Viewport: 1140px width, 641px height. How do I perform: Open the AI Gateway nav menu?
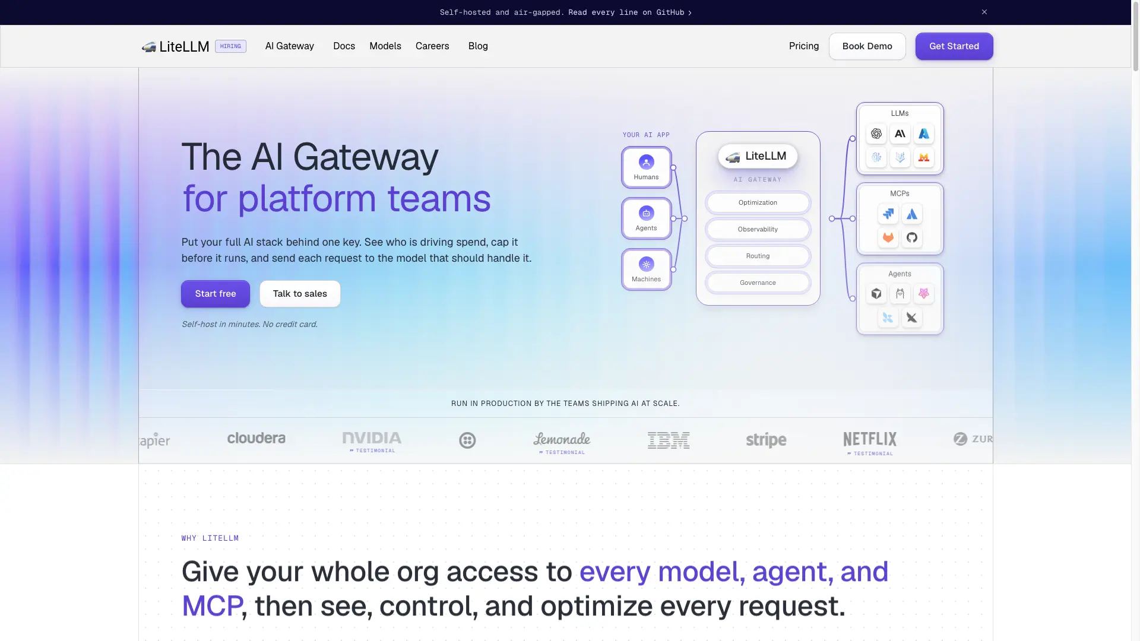click(290, 46)
